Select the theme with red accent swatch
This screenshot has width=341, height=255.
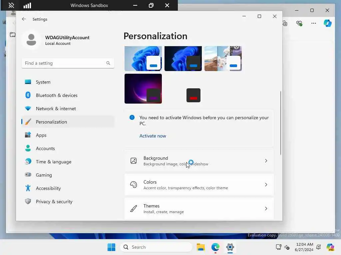click(193, 95)
